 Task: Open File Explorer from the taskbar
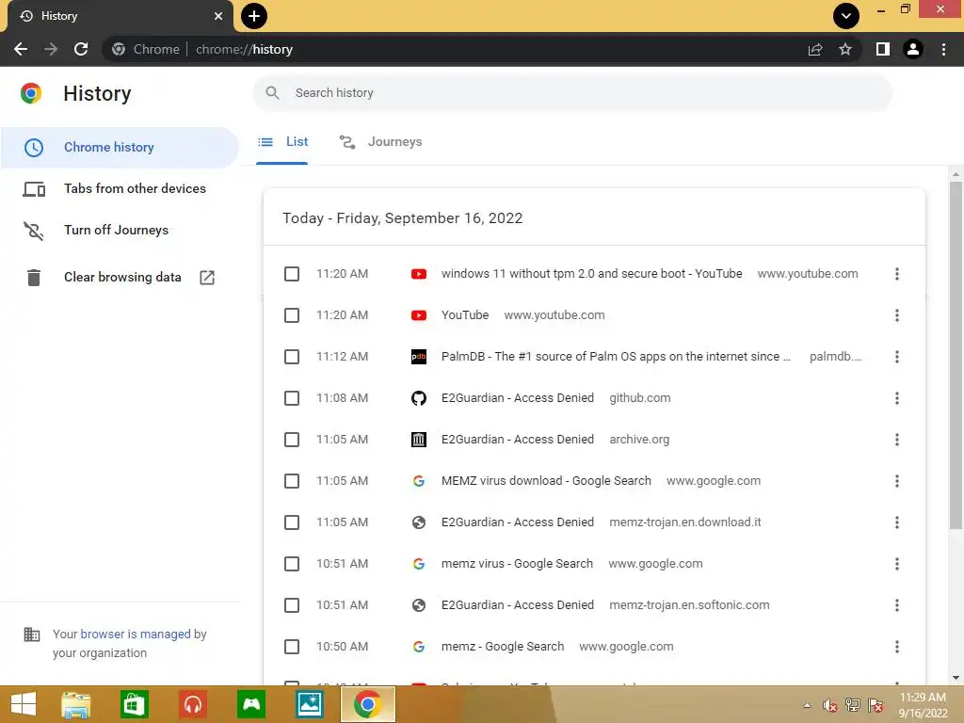click(75, 704)
